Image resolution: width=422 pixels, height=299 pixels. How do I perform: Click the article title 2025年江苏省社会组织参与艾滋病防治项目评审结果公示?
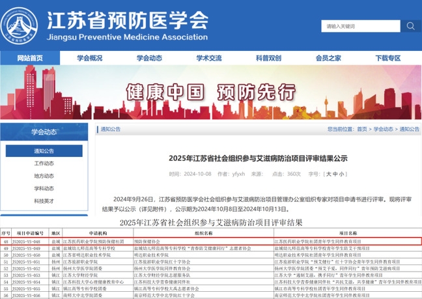tap(258, 158)
